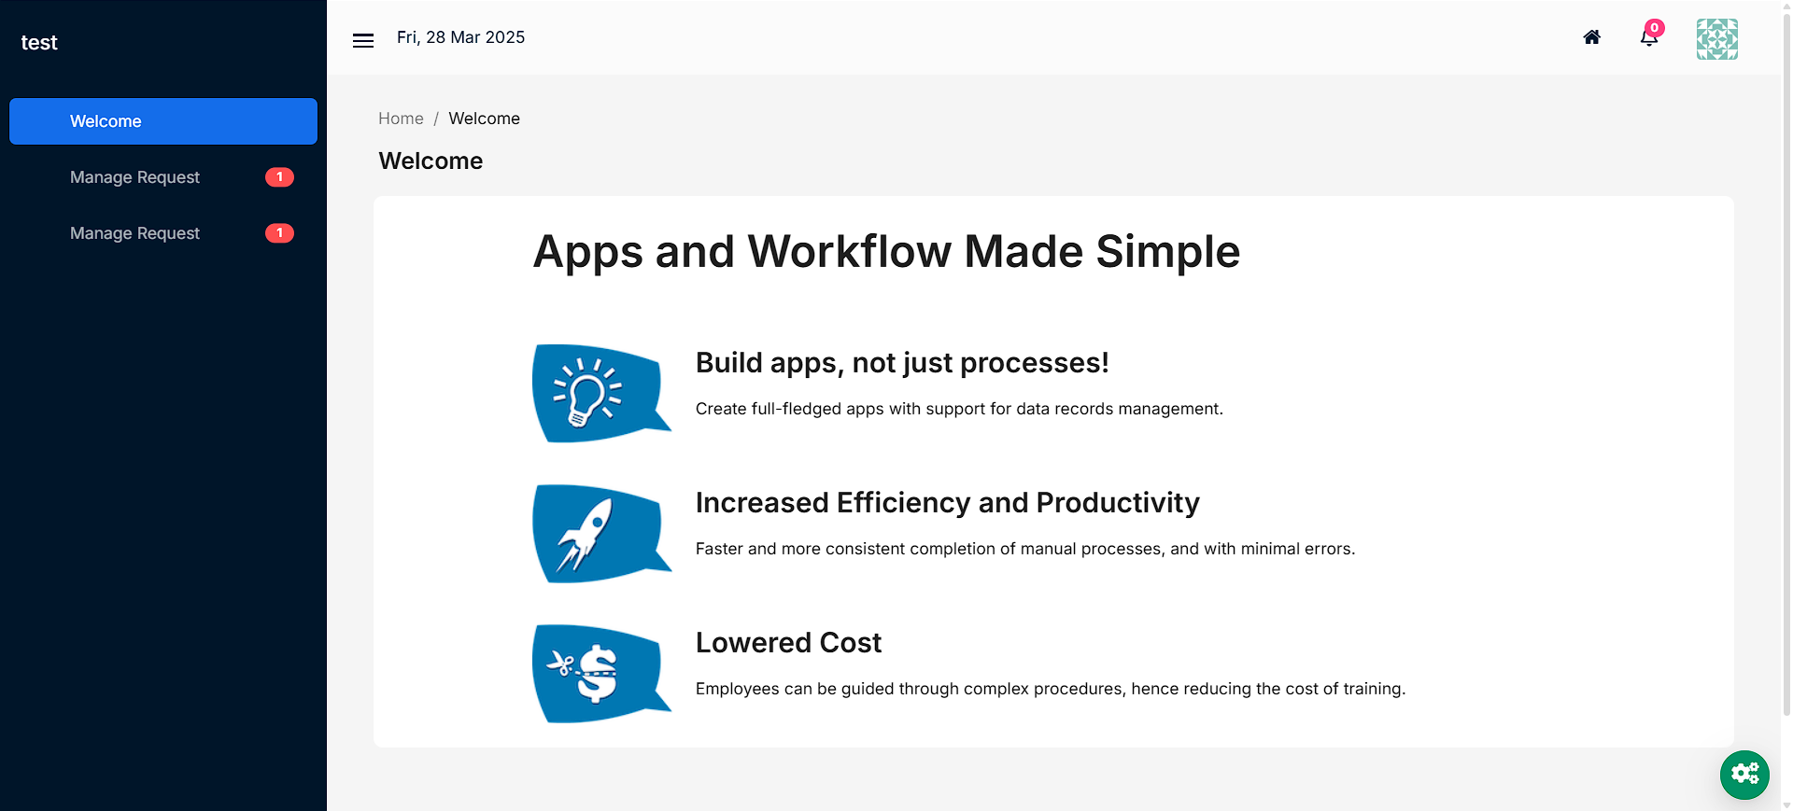Click the Welcome breadcrumb item

[x=484, y=119]
